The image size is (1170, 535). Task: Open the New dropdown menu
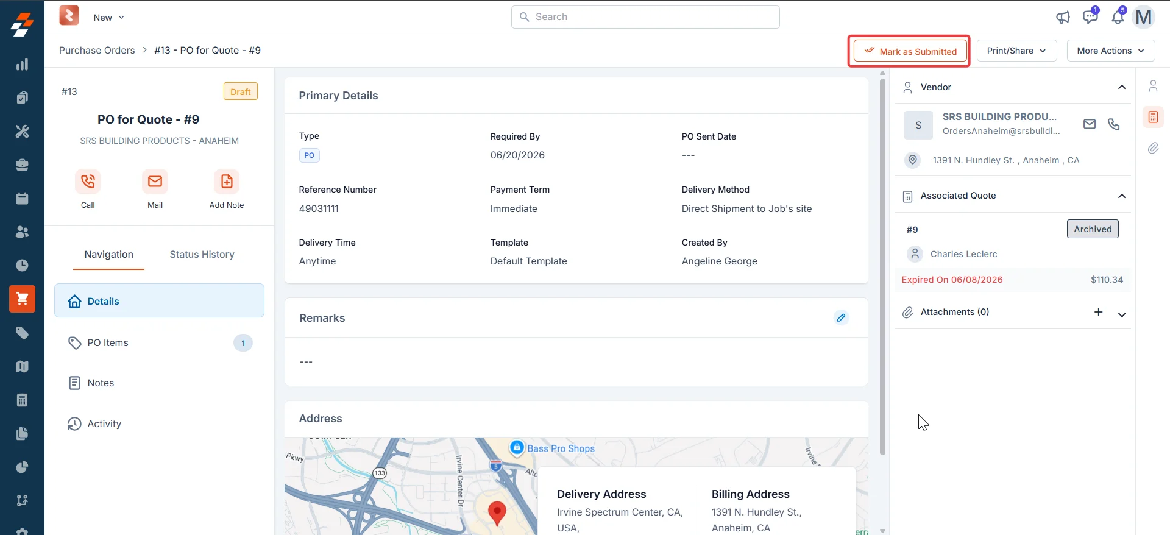(108, 18)
